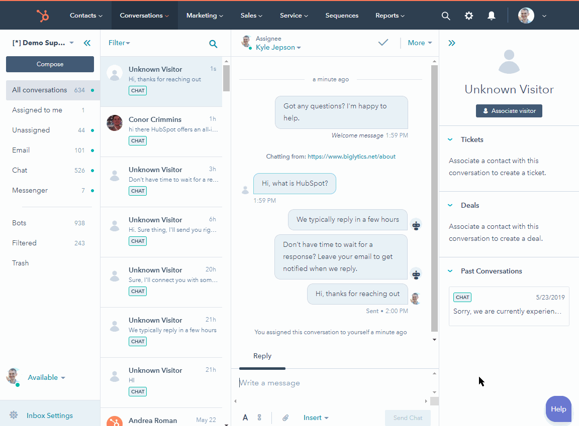
Task: Open search via top navigation magnifier icon
Action: [446, 16]
